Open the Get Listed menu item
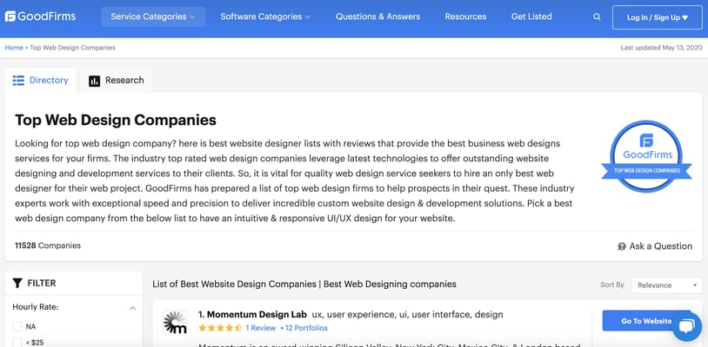Viewport: 708px width, 347px height. click(531, 16)
